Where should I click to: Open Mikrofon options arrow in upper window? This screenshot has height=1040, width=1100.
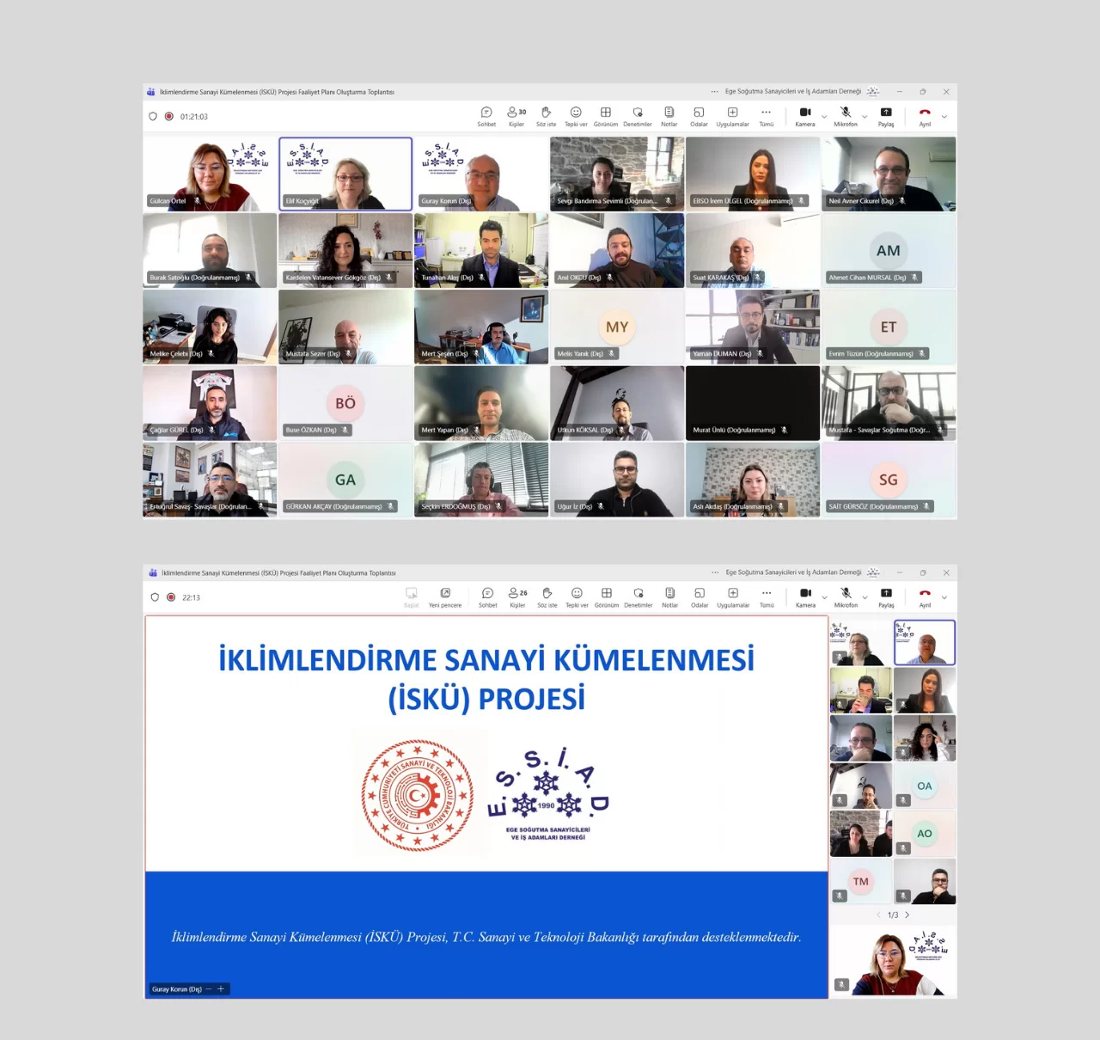(865, 116)
